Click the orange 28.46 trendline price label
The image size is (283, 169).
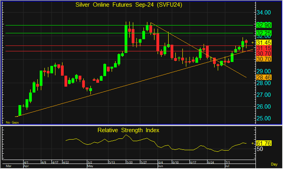(264, 78)
